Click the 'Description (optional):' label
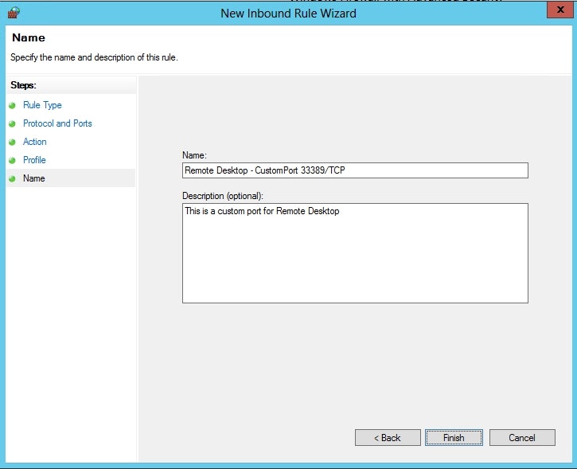 coord(223,196)
